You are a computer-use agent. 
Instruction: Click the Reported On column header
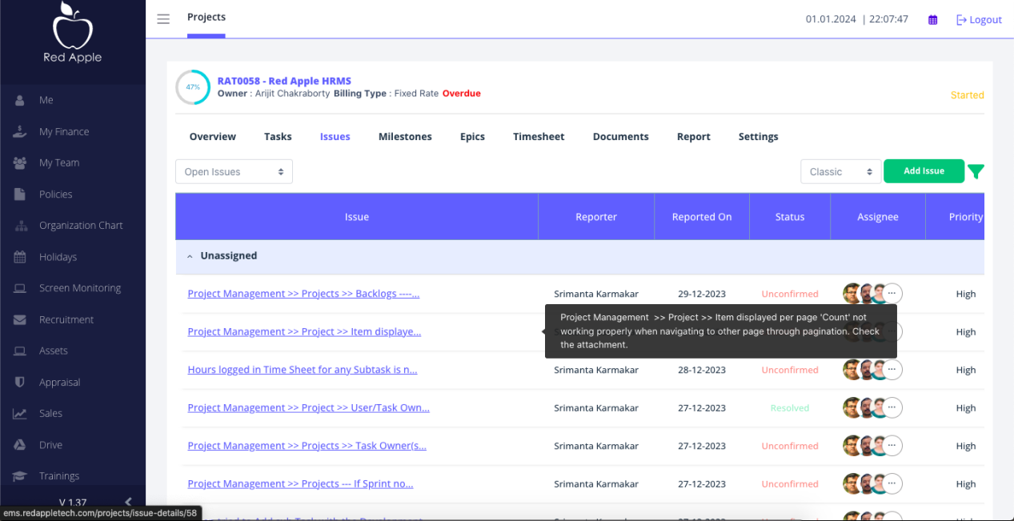click(702, 217)
